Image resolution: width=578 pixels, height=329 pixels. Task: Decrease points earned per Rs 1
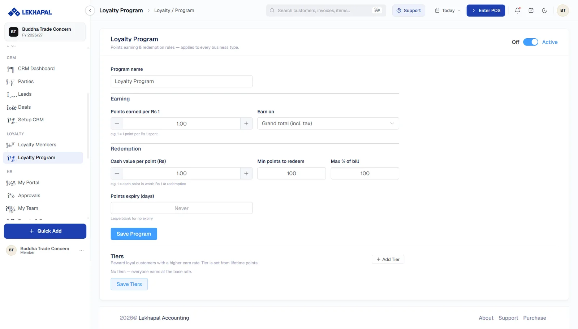click(117, 124)
